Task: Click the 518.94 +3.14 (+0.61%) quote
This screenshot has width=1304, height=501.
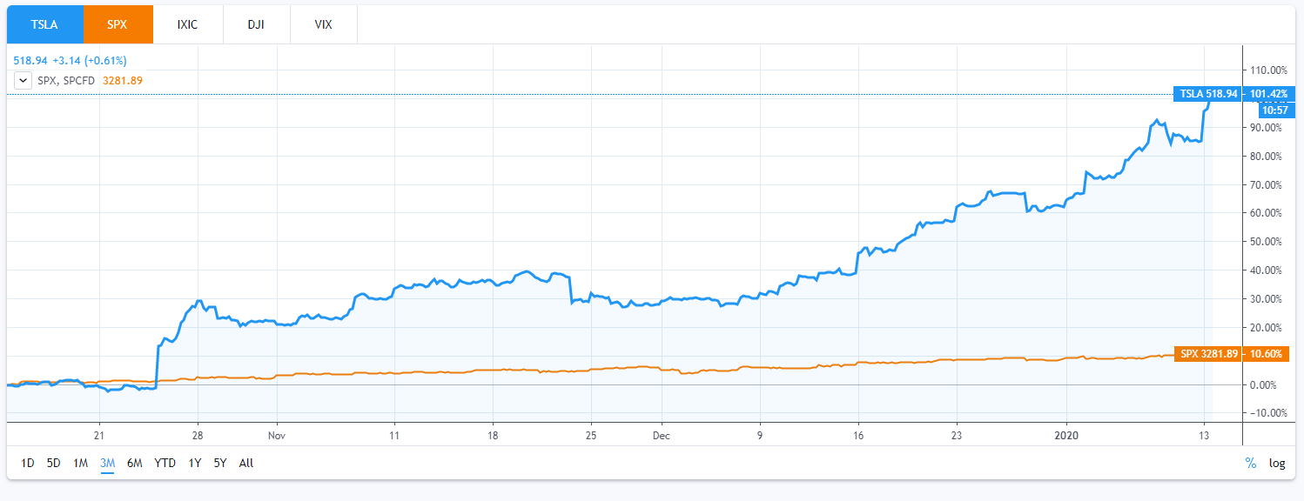Action: point(71,61)
